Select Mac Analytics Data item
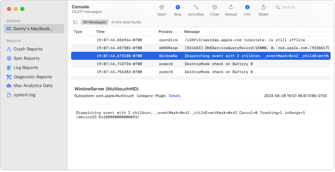335x172 pixels. click(x=33, y=86)
